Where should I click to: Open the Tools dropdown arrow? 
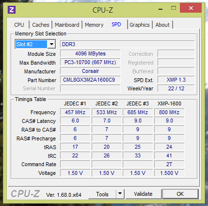tap(120, 193)
